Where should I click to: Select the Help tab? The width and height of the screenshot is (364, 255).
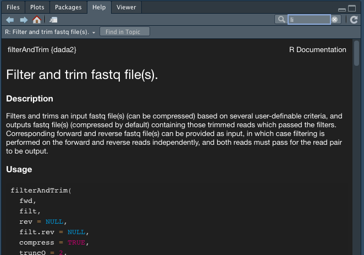[x=99, y=7]
